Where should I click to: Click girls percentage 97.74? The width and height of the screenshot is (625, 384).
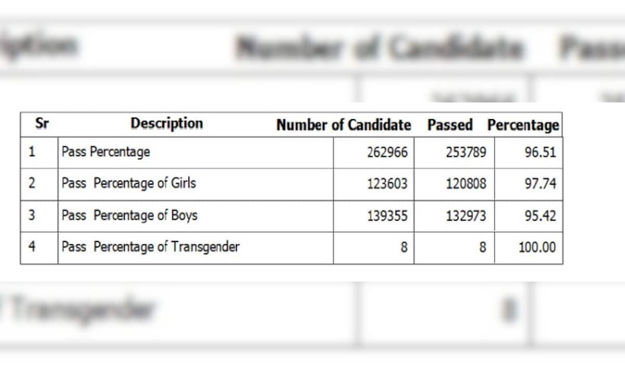tap(540, 184)
